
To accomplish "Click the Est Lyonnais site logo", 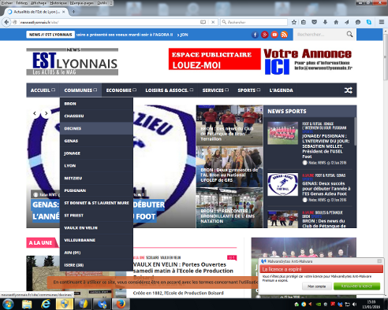I will tap(73, 62).
